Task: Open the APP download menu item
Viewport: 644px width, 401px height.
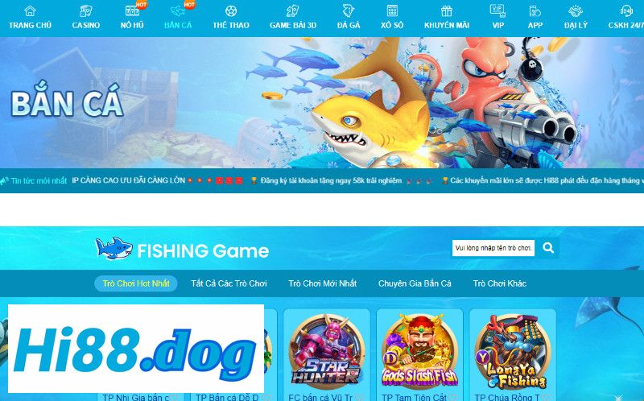Action: (535, 17)
